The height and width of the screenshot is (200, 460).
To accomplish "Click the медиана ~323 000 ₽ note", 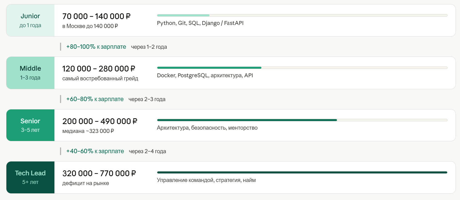I will point(88,131).
